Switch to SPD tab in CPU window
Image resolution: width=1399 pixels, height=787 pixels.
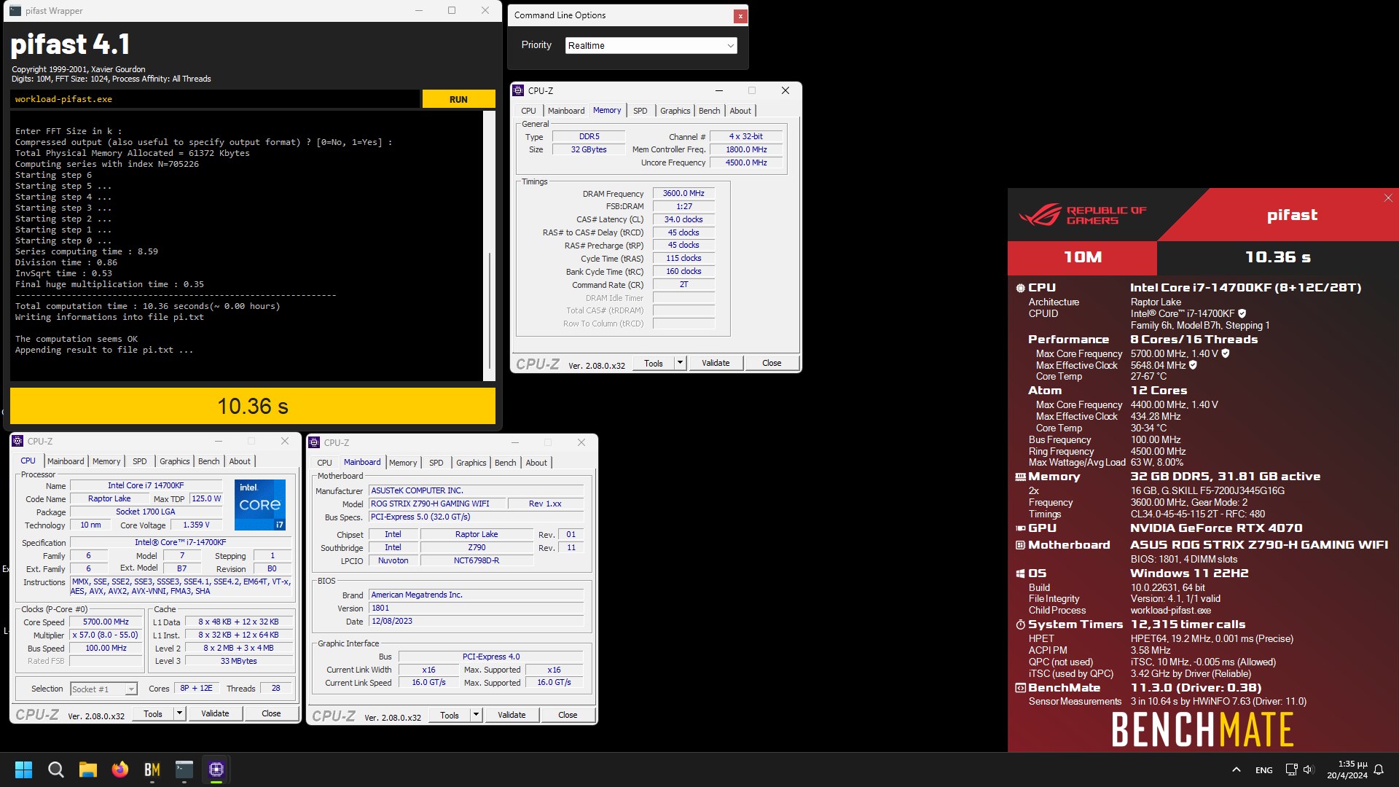pos(139,461)
